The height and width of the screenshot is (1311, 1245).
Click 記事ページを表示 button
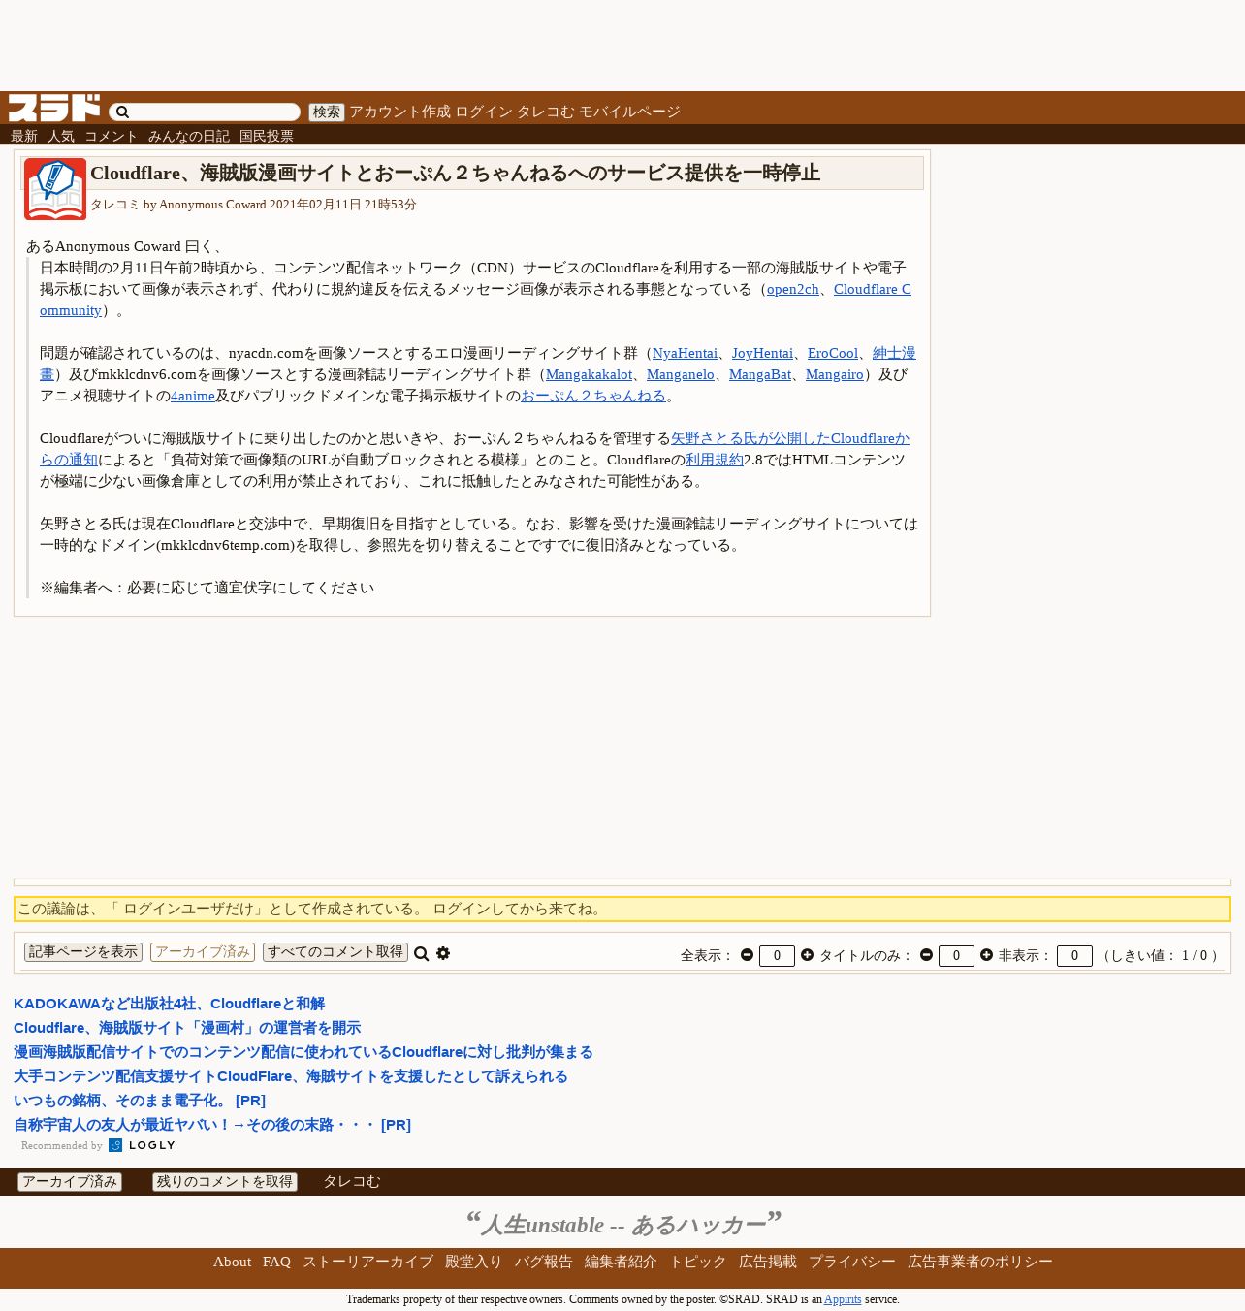pyautogui.click(x=83, y=952)
